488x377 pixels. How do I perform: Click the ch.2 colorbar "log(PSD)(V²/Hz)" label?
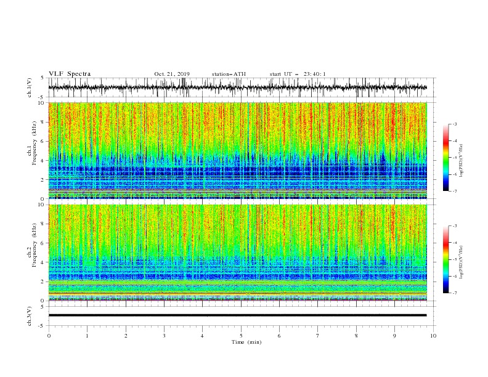(462, 262)
